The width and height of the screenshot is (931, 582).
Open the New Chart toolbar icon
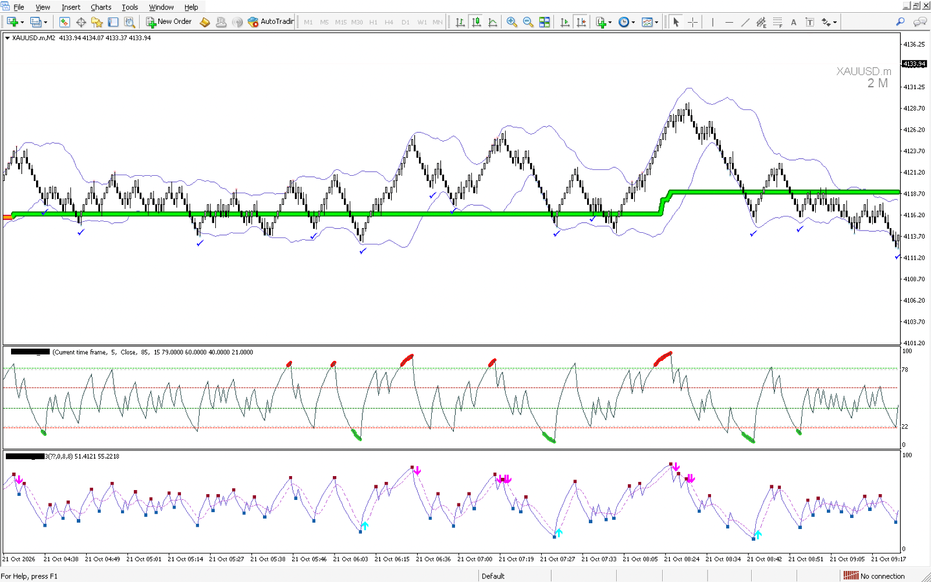pyautogui.click(x=12, y=22)
